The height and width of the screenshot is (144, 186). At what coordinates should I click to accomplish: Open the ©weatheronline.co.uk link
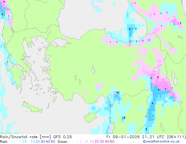pos(161,142)
